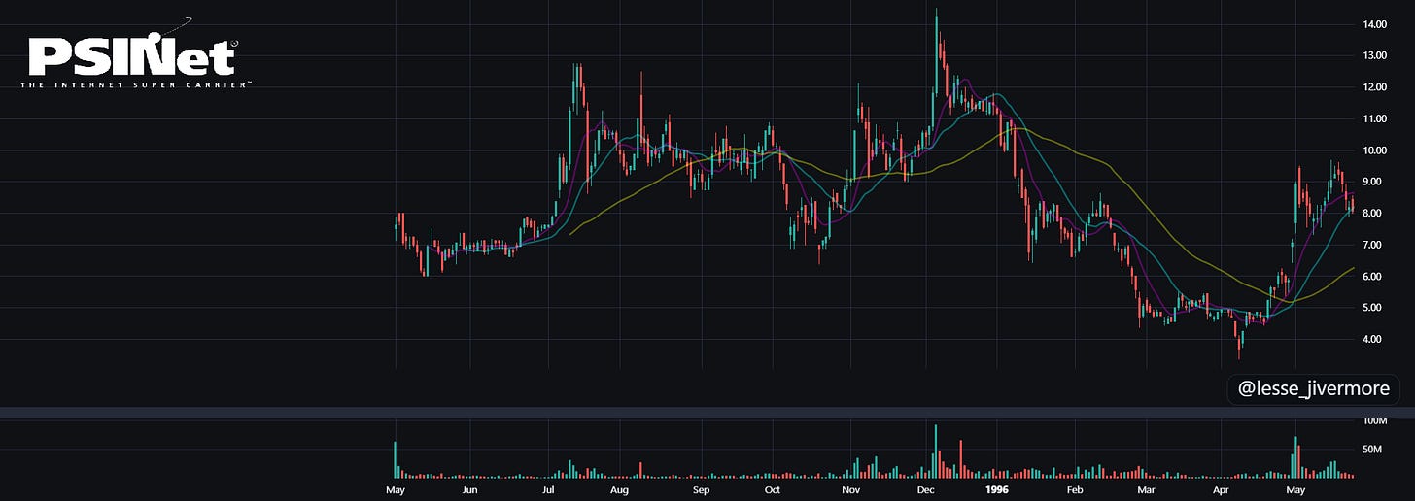1415x501 pixels.
Task: Select the 10.00 price axis label
Action: pos(1377,150)
